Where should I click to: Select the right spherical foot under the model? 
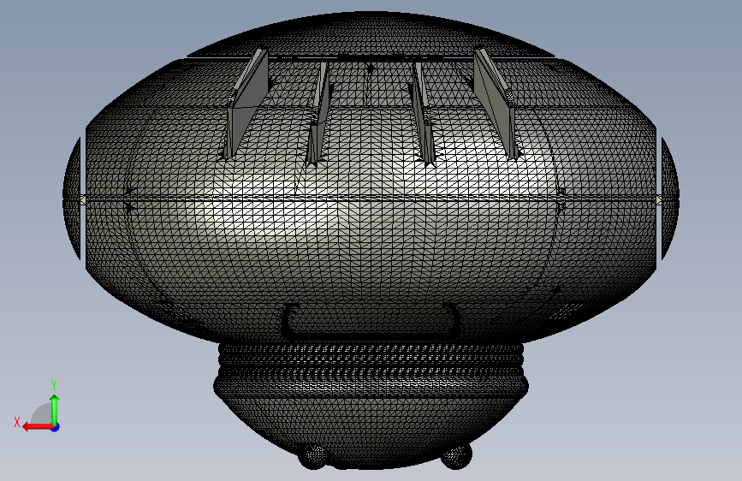[x=457, y=456]
